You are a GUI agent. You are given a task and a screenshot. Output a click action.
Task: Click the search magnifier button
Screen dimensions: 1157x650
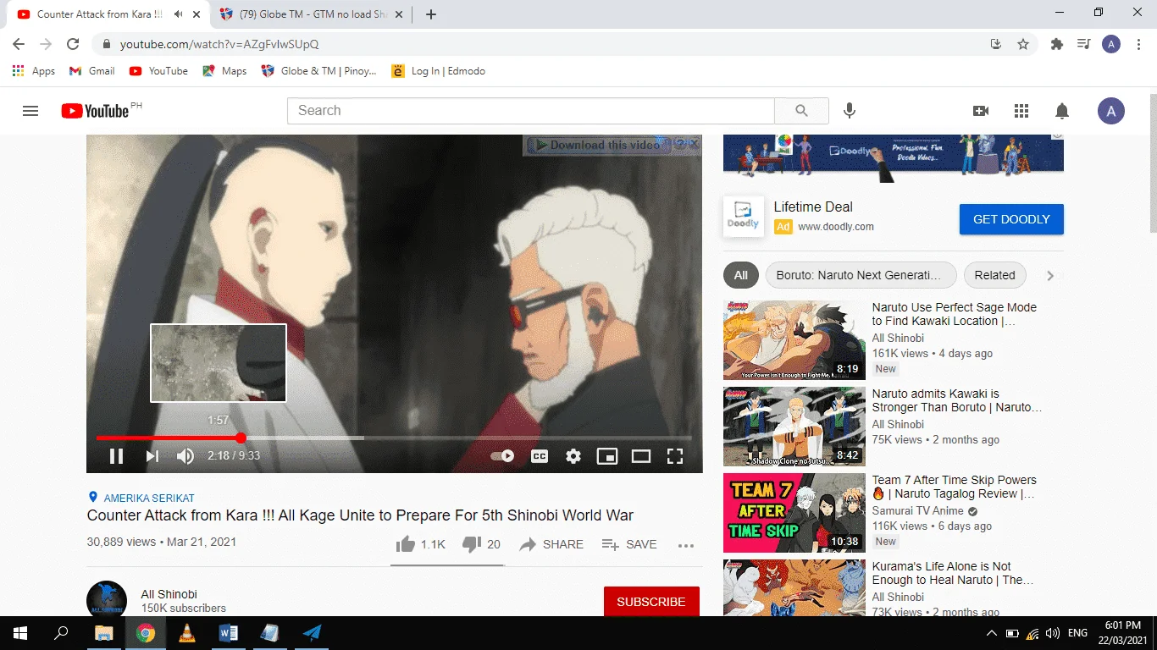tap(801, 111)
